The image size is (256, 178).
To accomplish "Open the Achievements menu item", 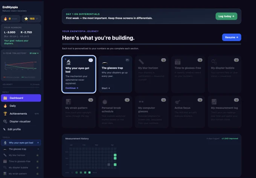I will point(21,114).
